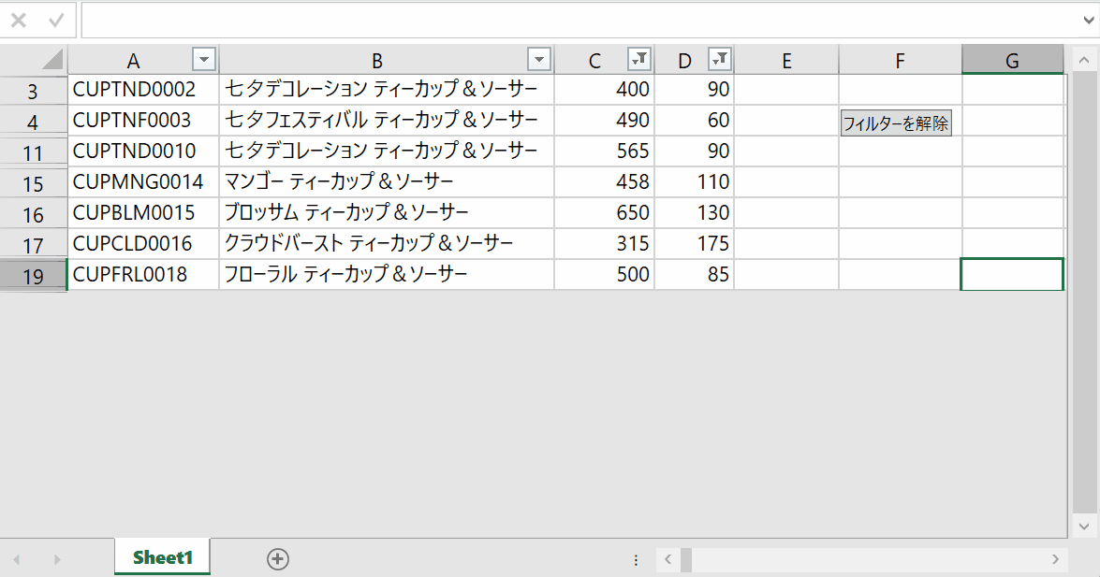Image resolution: width=1100 pixels, height=577 pixels.
Task: Open the filter dropdown on column B
Action: coord(539,60)
